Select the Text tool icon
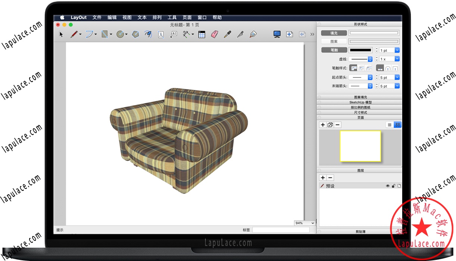 pyautogui.click(x=161, y=35)
